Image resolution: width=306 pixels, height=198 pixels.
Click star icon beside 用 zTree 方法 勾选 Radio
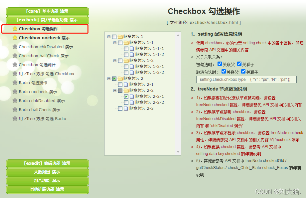[x=15, y=118]
